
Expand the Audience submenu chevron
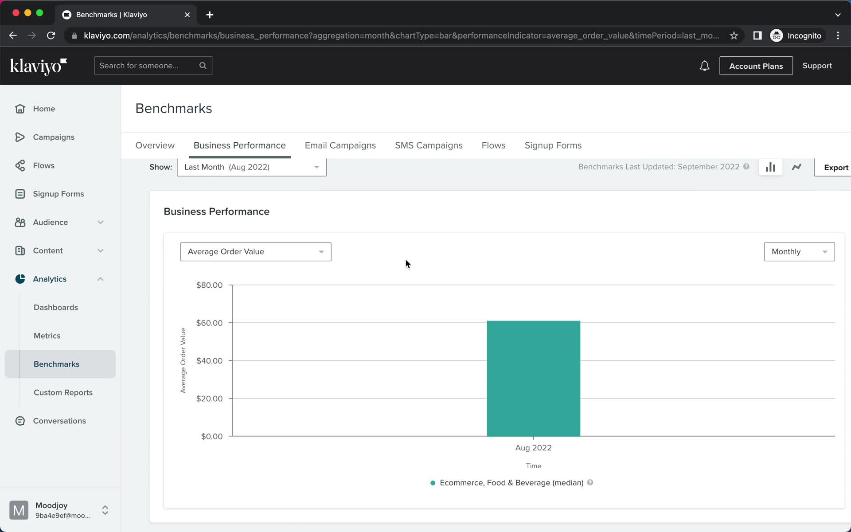(101, 222)
